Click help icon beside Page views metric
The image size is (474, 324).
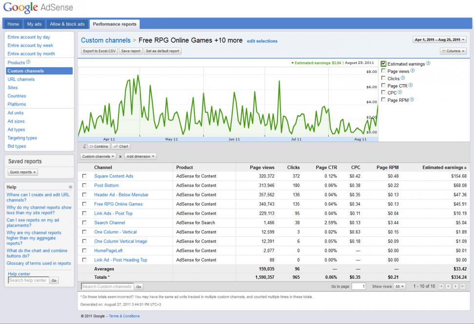413,71
